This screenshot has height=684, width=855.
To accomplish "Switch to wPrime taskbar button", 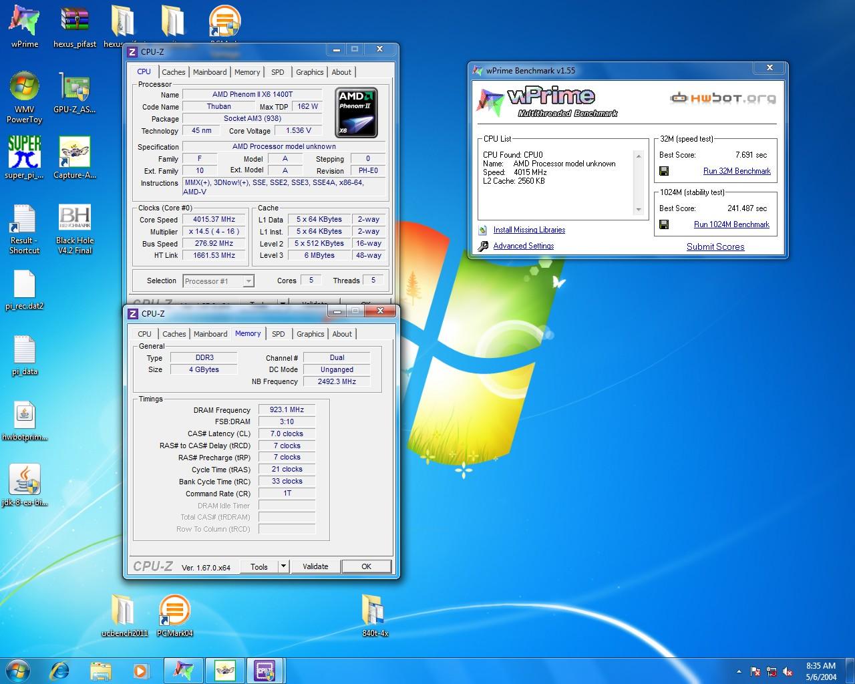I will [183, 671].
